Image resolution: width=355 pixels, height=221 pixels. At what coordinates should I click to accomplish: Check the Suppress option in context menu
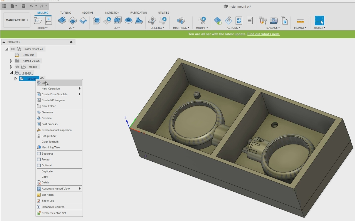[x=39, y=154]
